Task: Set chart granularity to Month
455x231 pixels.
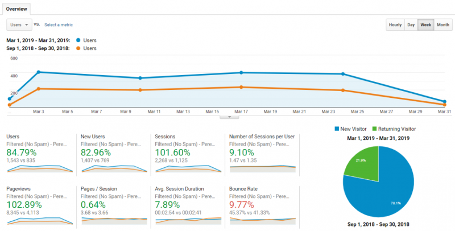Action: 442,25
